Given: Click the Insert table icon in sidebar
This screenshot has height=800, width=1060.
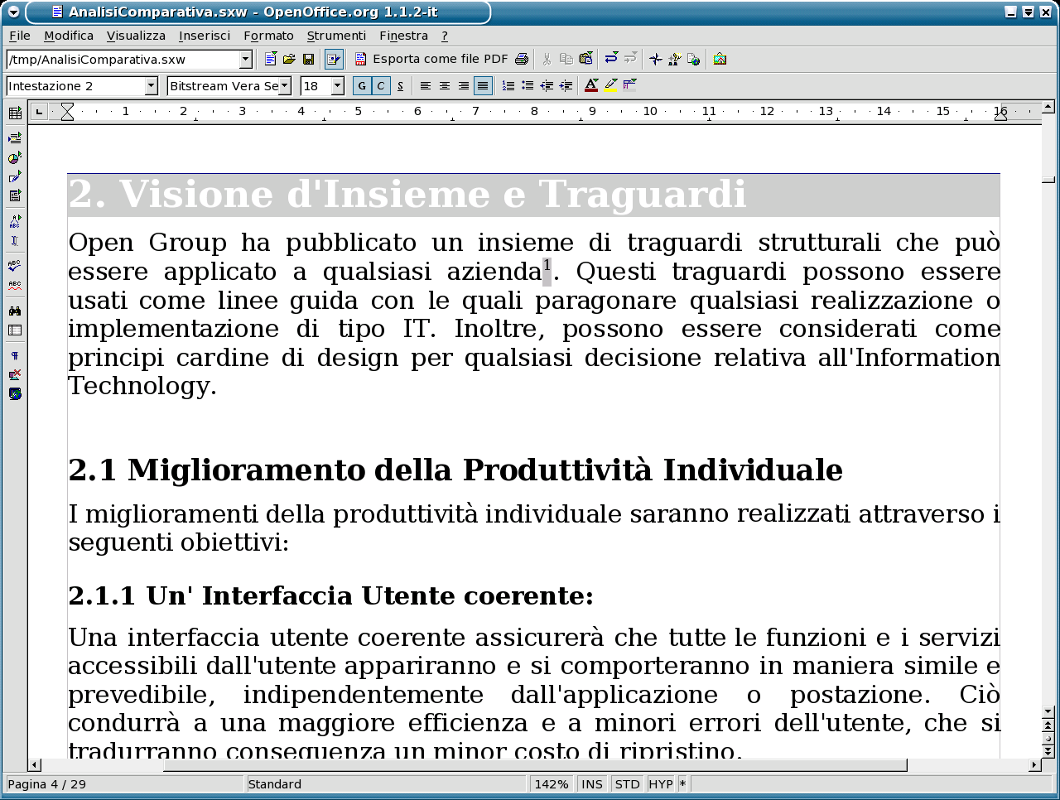Looking at the screenshot, I should tap(14, 113).
